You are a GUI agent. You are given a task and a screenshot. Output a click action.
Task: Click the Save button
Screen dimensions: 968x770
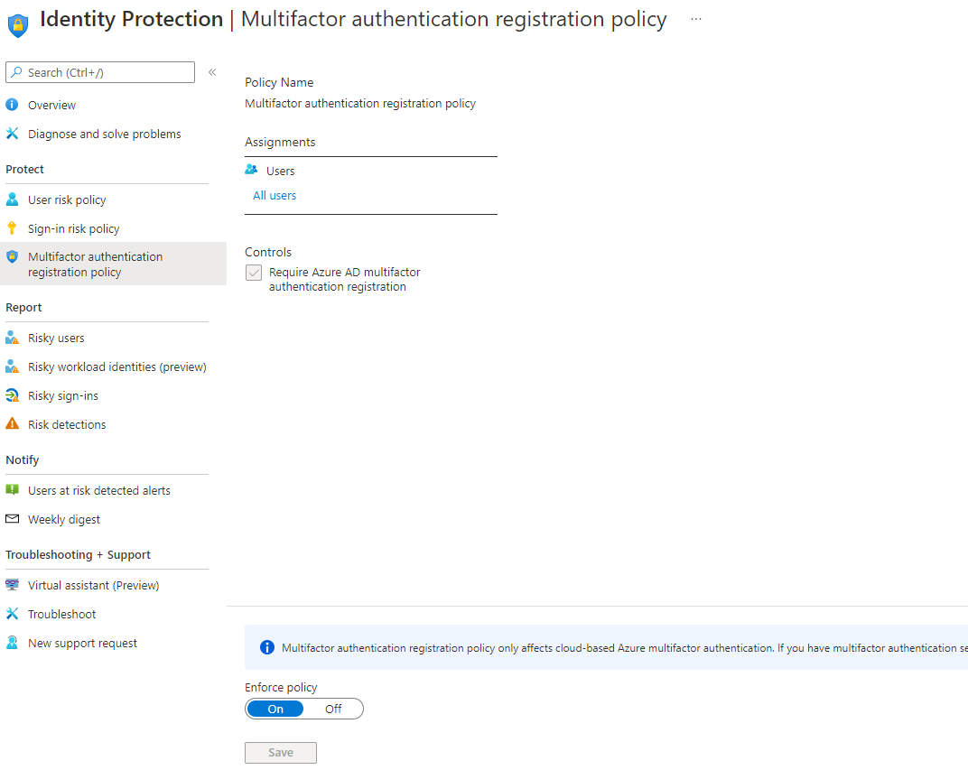click(x=281, y=753)
